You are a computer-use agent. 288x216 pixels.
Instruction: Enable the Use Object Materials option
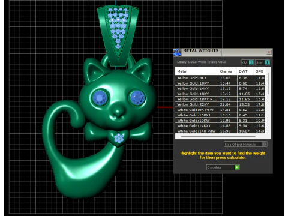point(245,144)
